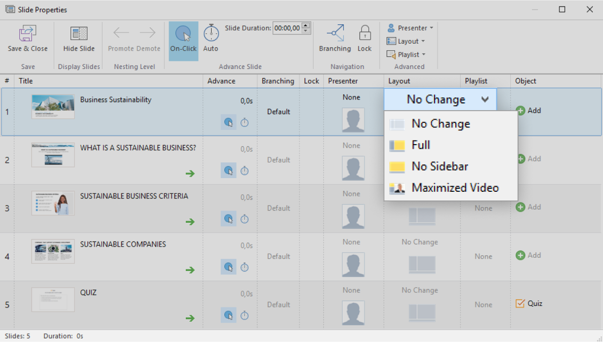This screenshot has height=342, width=603.
Task: Click the timer icon for slide 3
Action: coord(245,219)
